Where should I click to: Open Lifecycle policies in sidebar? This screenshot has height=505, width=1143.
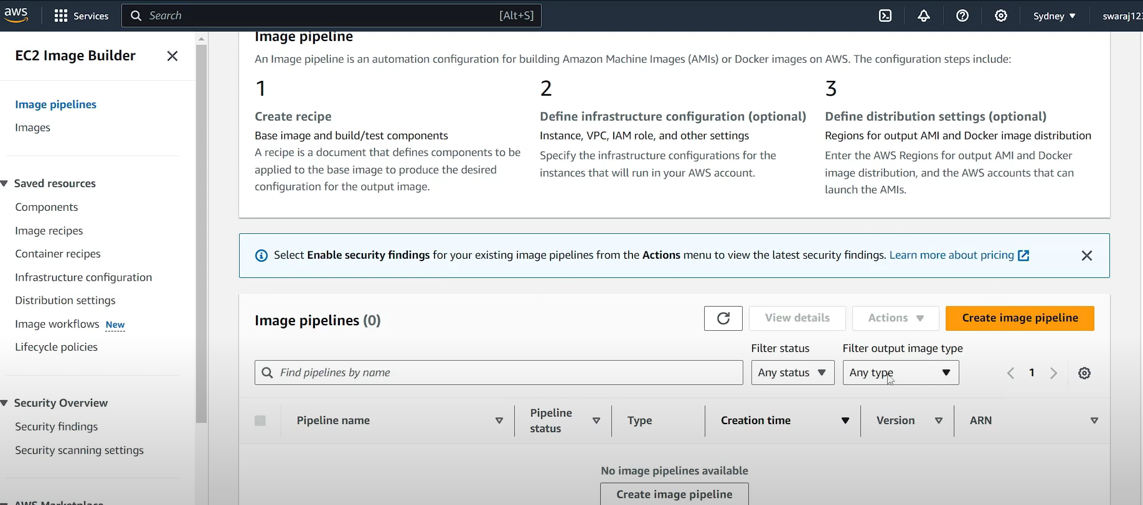coord(57,347)
